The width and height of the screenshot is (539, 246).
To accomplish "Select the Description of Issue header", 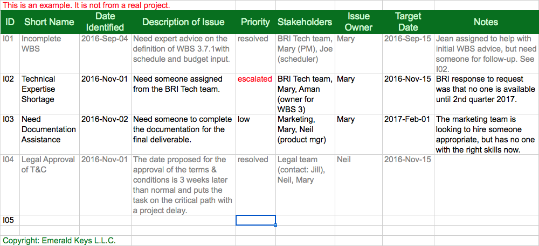I will click(x=183, y=22).
